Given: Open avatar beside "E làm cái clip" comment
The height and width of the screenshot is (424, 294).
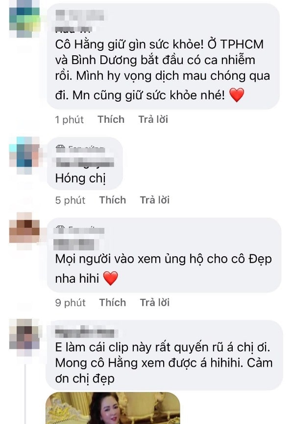Looking at the screenshot, I should click(24, 334).
